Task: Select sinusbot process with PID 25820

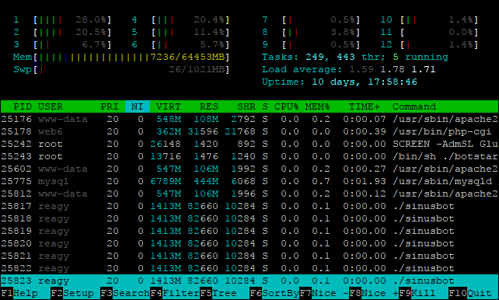Action: point(249,243)
